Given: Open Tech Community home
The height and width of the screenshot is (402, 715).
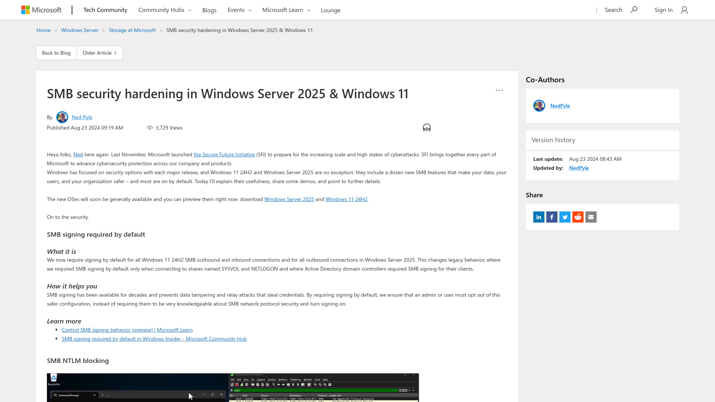Looking at the screenshot, I should [105, 10].
